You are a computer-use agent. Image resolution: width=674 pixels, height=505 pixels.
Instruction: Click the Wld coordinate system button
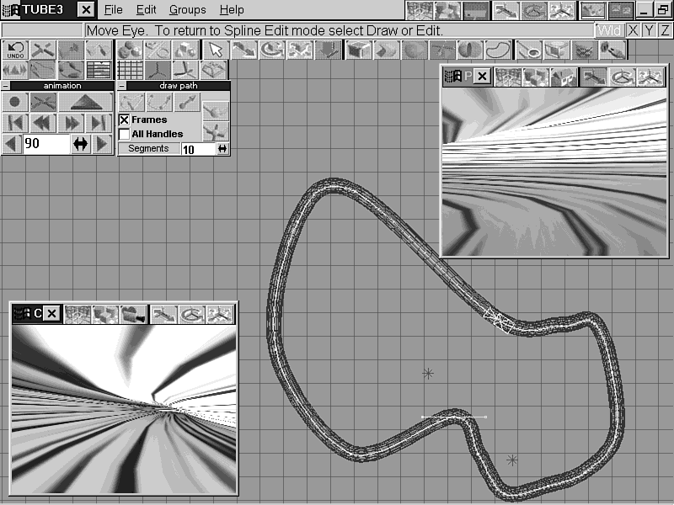[x=610, y=30]
